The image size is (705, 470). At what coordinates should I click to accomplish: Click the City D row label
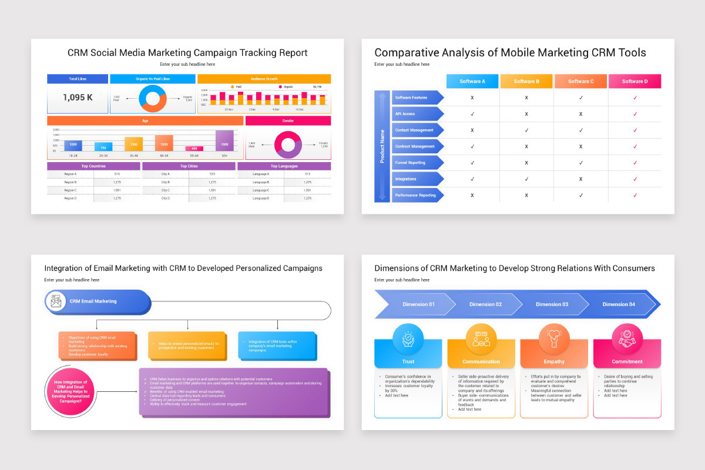tap(165, 199)
